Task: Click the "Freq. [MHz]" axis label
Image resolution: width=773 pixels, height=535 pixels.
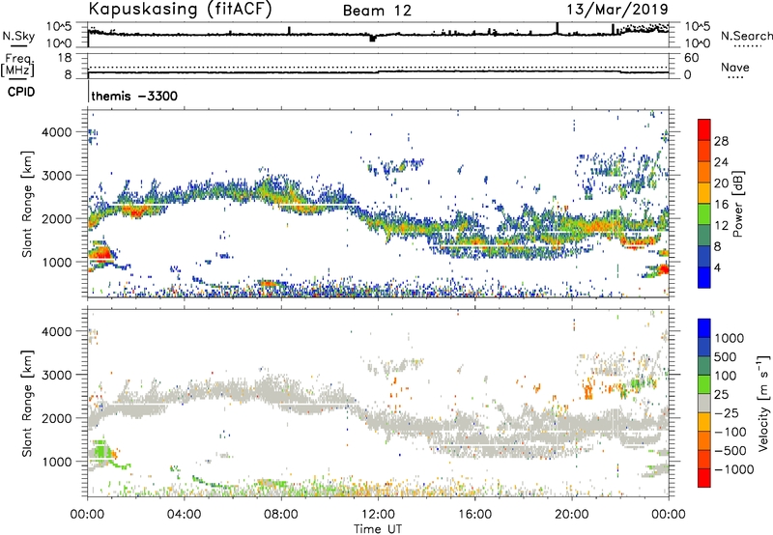Action: [x=18, y=65]
